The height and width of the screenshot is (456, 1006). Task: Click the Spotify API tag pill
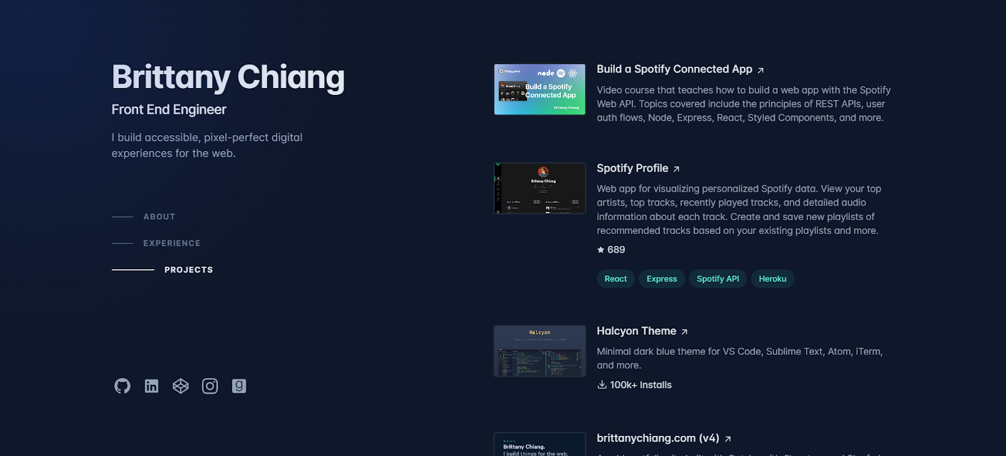point(717,279)
